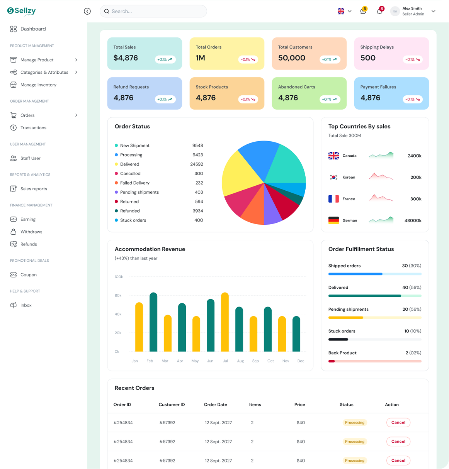Click into the Search input field

click(153, 11)
